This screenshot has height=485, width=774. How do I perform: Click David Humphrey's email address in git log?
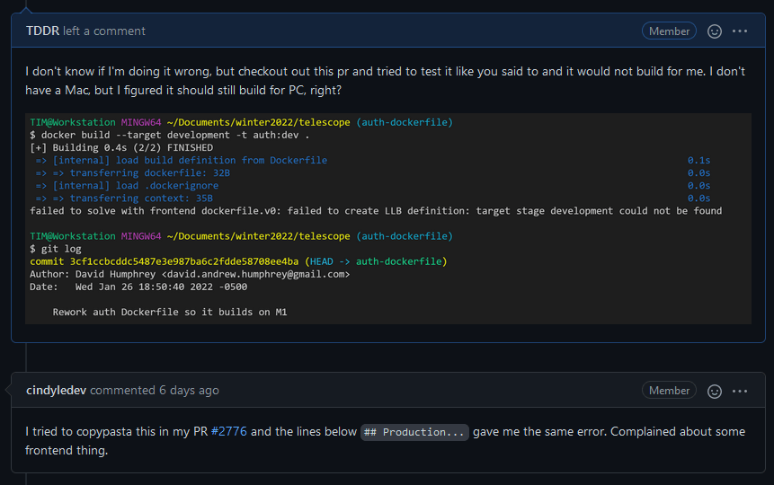258,274
